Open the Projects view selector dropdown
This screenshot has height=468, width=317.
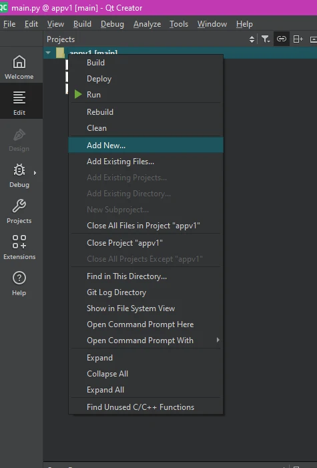(x=151, y=39)
